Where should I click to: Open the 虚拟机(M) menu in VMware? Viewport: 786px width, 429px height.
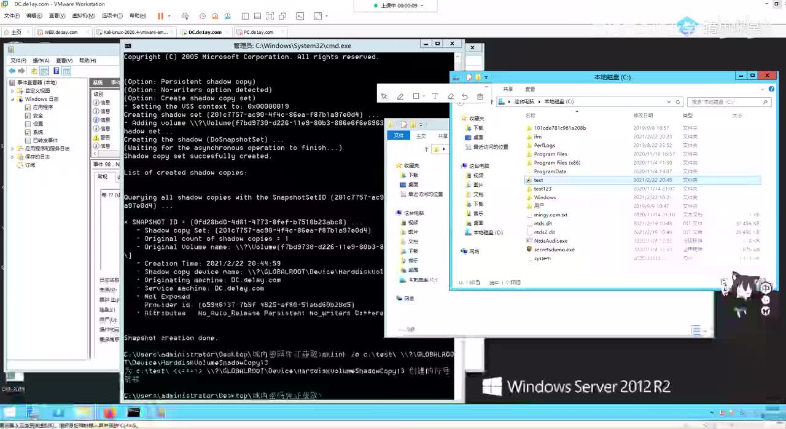[x=84, y=16]
